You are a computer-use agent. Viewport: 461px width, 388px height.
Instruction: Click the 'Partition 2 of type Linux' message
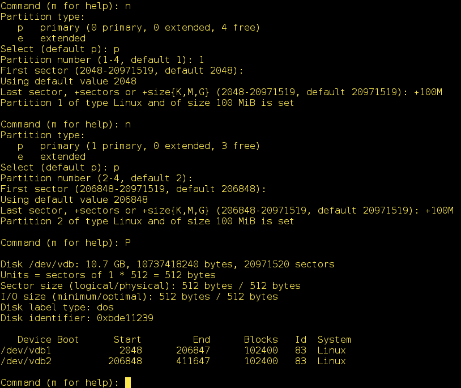(147, 221)
